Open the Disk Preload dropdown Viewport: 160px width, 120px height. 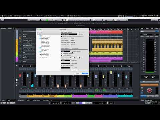[66, 63]
